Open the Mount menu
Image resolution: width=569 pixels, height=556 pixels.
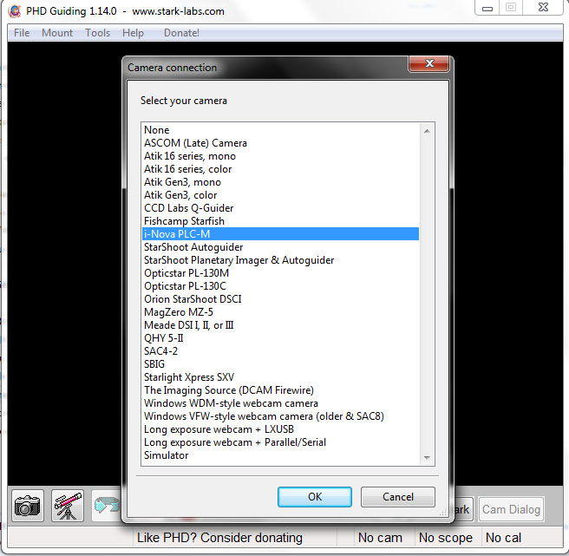(x=57, y=33)
